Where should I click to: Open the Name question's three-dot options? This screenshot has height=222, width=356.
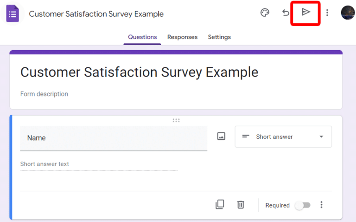pyautogui.click(x=322, y=205)
